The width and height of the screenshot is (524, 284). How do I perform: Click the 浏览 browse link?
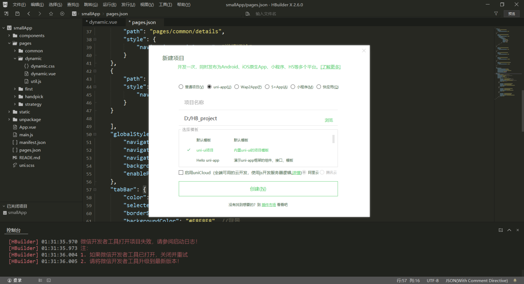click(329, 120)
